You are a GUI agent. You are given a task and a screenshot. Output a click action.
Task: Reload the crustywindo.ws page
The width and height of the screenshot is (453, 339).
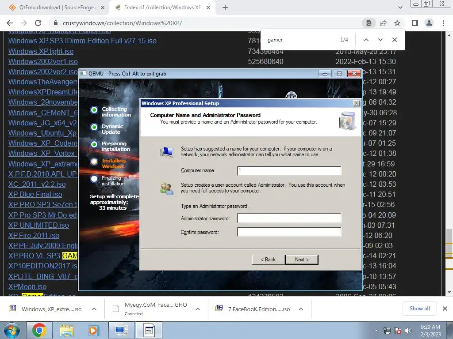click(x=38, y=23)
